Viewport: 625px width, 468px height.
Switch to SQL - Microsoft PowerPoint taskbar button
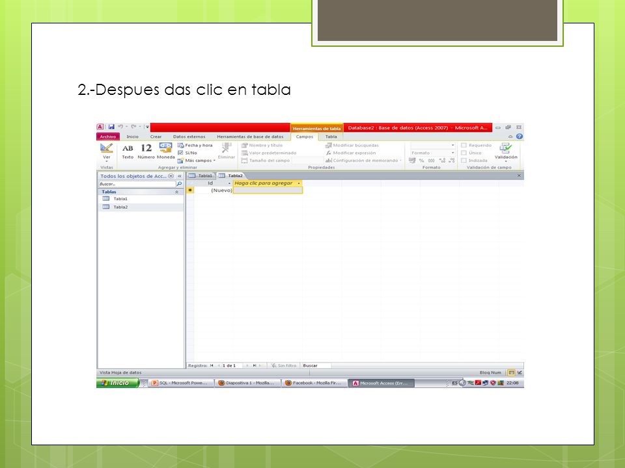(x=180, y=383)
